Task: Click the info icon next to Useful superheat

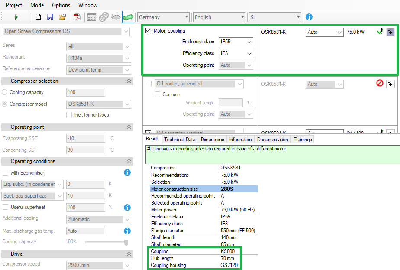Action: [126, 208]
